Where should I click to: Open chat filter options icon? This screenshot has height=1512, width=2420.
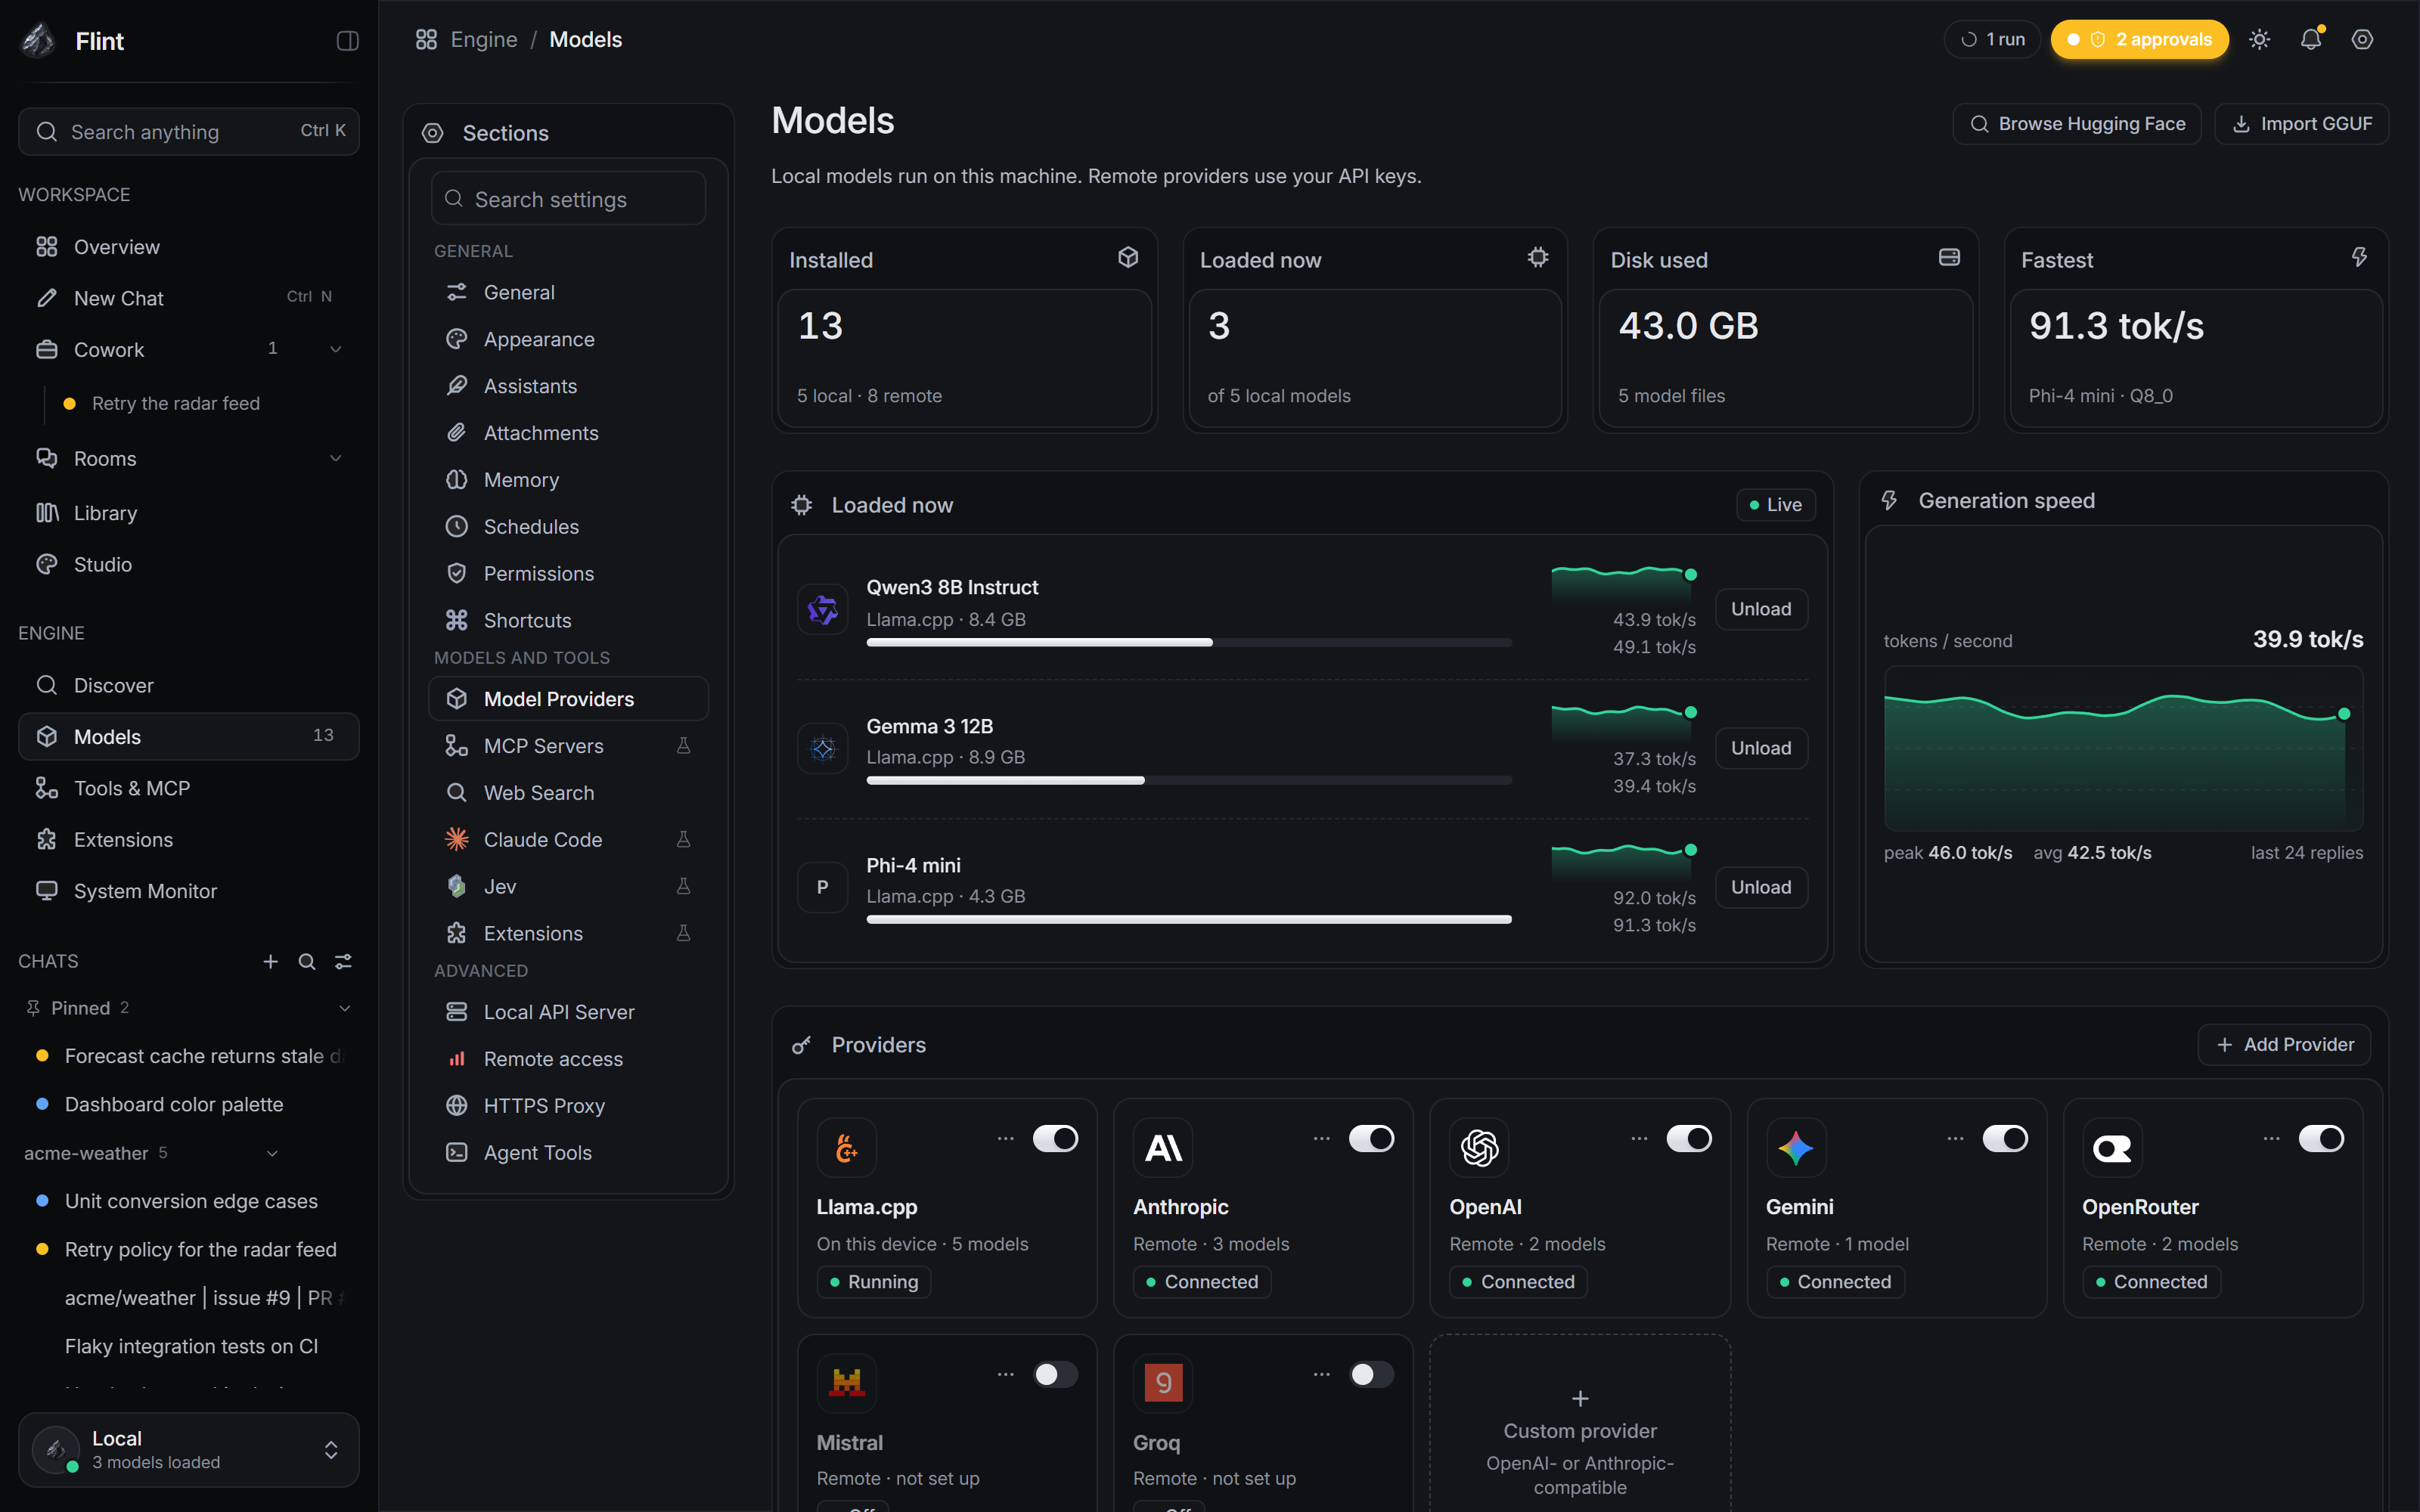coord(343,961)
